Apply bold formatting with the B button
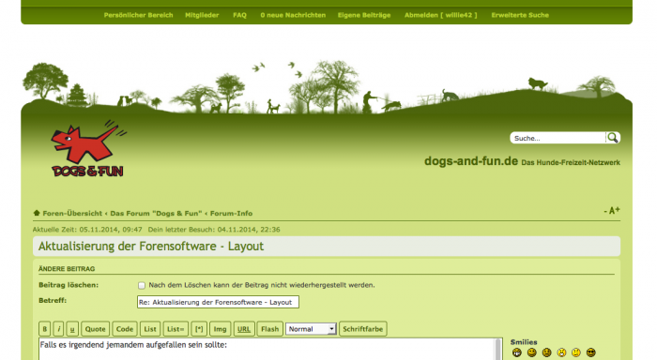The image size is (657, 360). [x=45, y=329]
